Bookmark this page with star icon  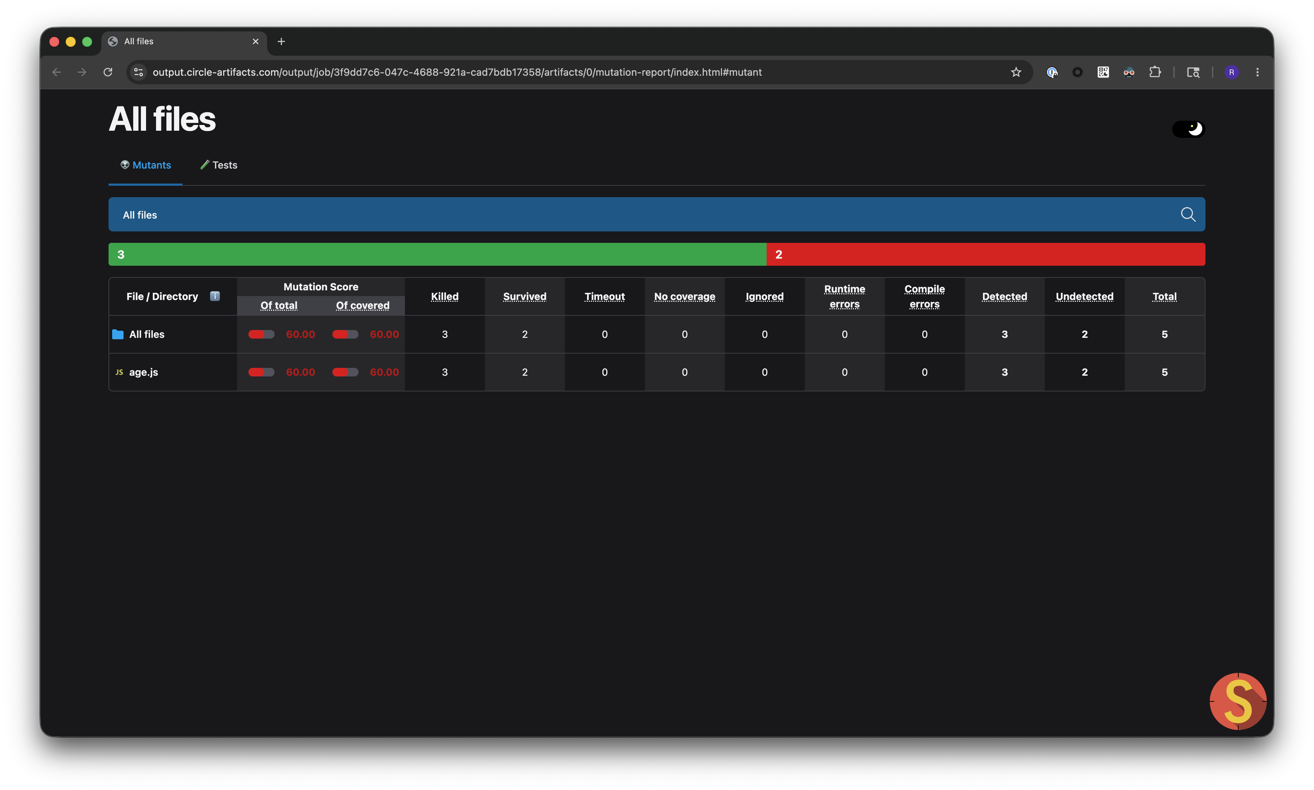(x=1015, y=72)
